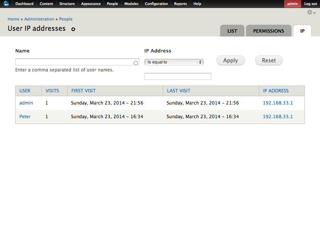Click the Reset button
The height and width of the screenshot is (241, 320).
pos(269,60)
